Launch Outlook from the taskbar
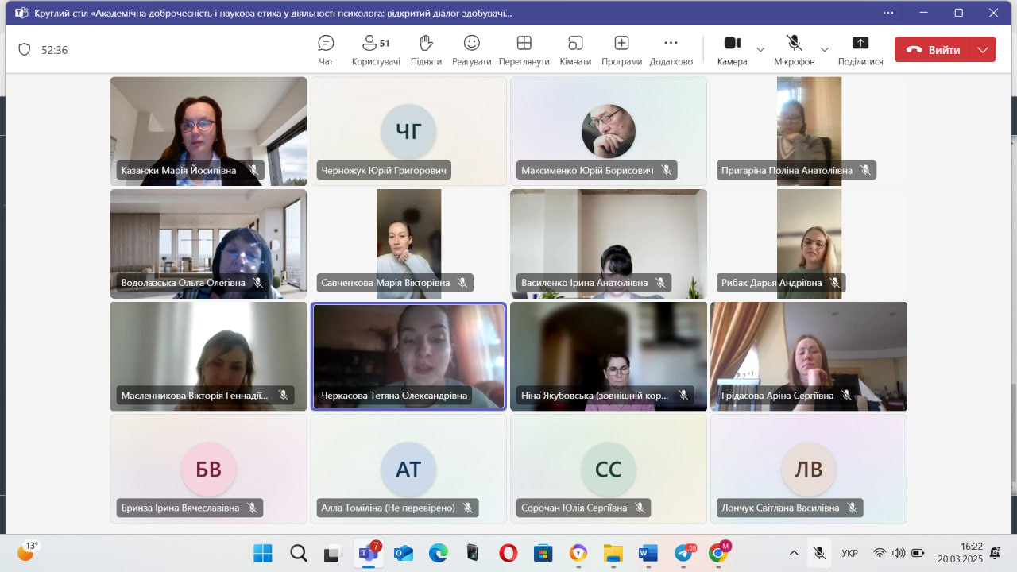 (x=403, y=553)
